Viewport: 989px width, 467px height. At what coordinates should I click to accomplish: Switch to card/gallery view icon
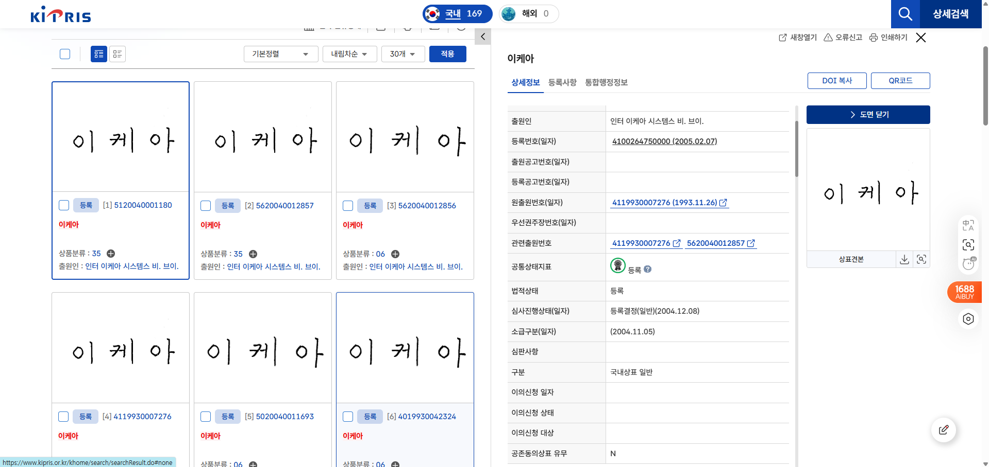99,54
